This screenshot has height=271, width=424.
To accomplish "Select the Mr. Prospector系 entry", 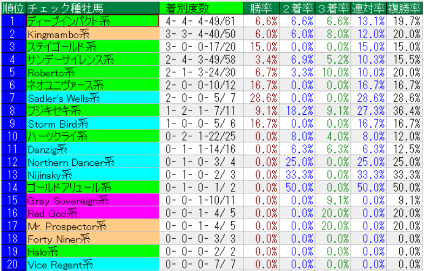I will tap(92, 226).
